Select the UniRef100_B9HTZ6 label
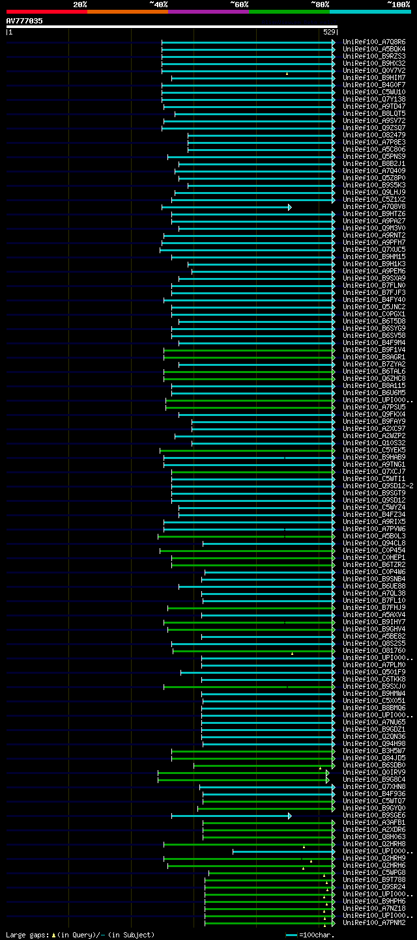Image resolution: width=417 pixels, height=940 pixels. [x=374, y=214]
